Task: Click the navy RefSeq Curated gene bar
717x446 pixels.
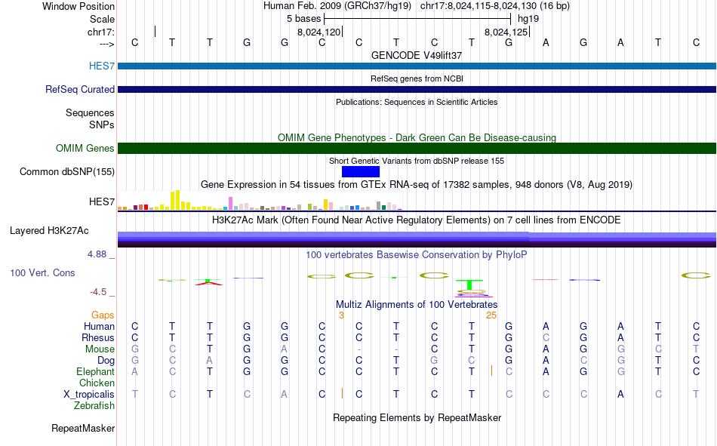Action: point(417,89)
